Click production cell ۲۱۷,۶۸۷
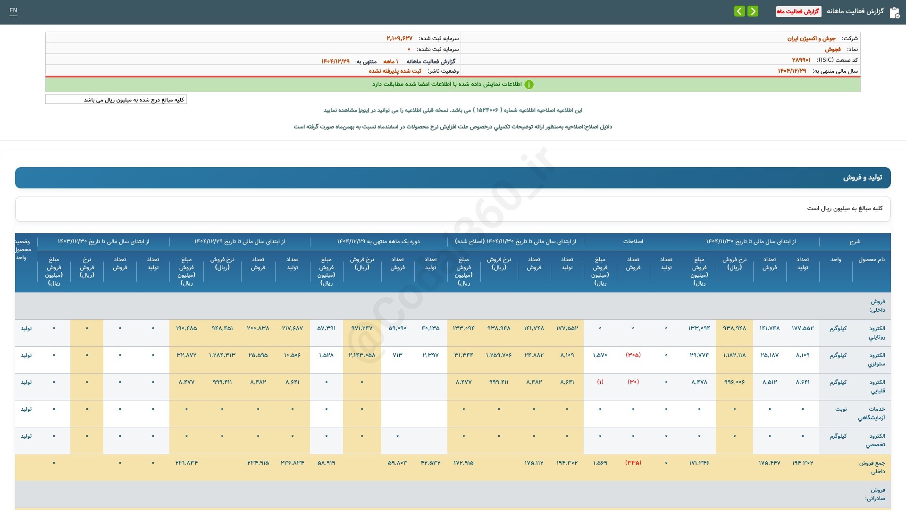 point(293,328)
